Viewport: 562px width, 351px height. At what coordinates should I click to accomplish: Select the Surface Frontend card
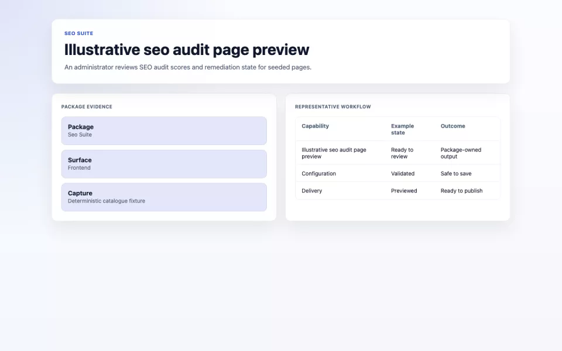click(164, 164)
